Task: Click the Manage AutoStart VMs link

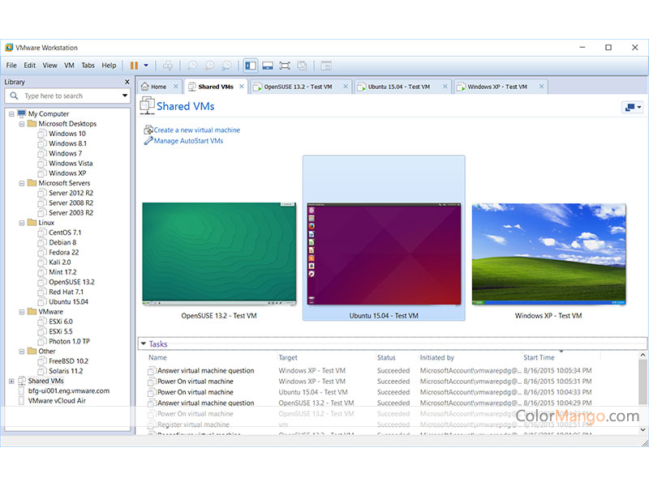Action: 188,141
